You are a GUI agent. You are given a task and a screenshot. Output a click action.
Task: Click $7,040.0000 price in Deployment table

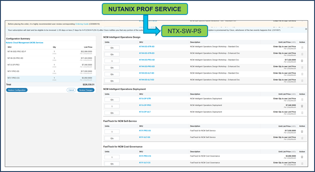[291, 105]
